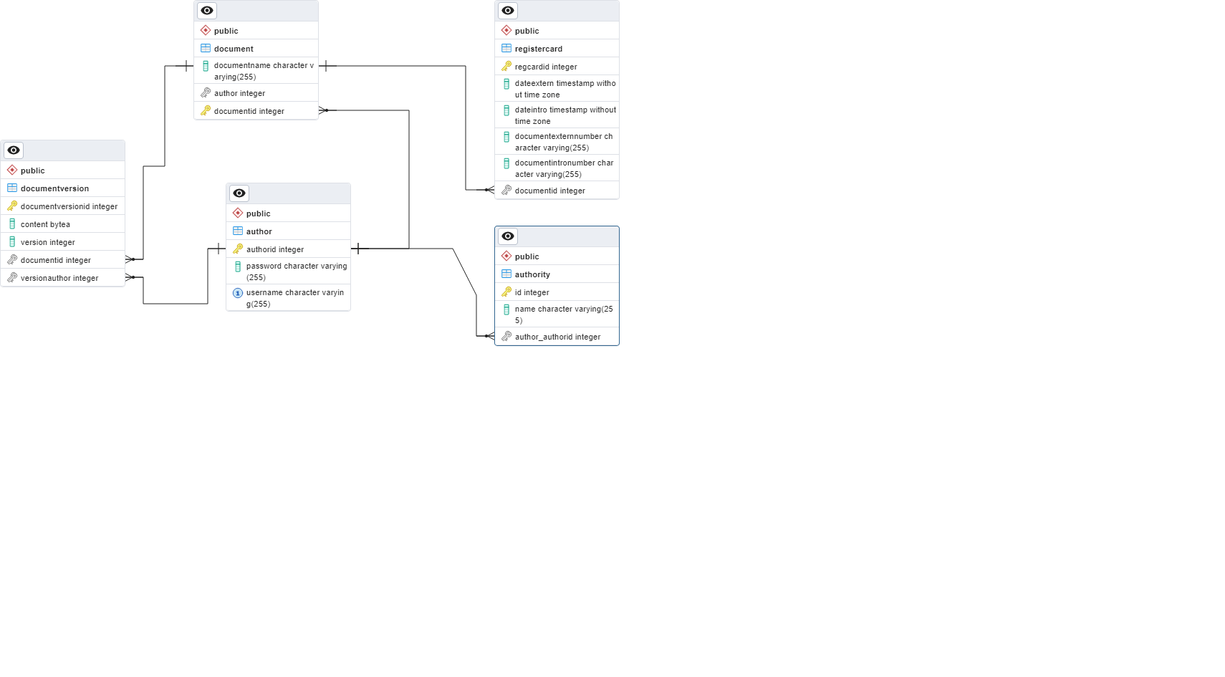Screen dimensions: 1225x677
Task: Select the 'author' table name text
Action: pos(259,231)
